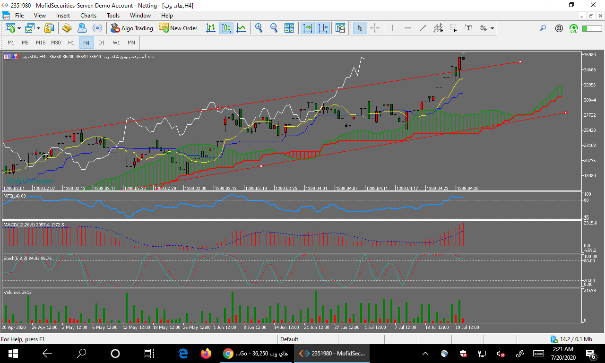Show hidden system tray icons

pos(425,353)
